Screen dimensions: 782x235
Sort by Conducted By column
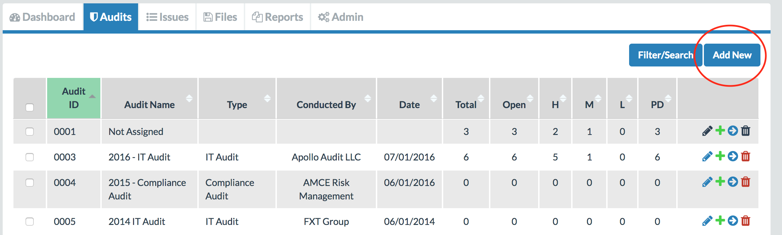[326, 98]
